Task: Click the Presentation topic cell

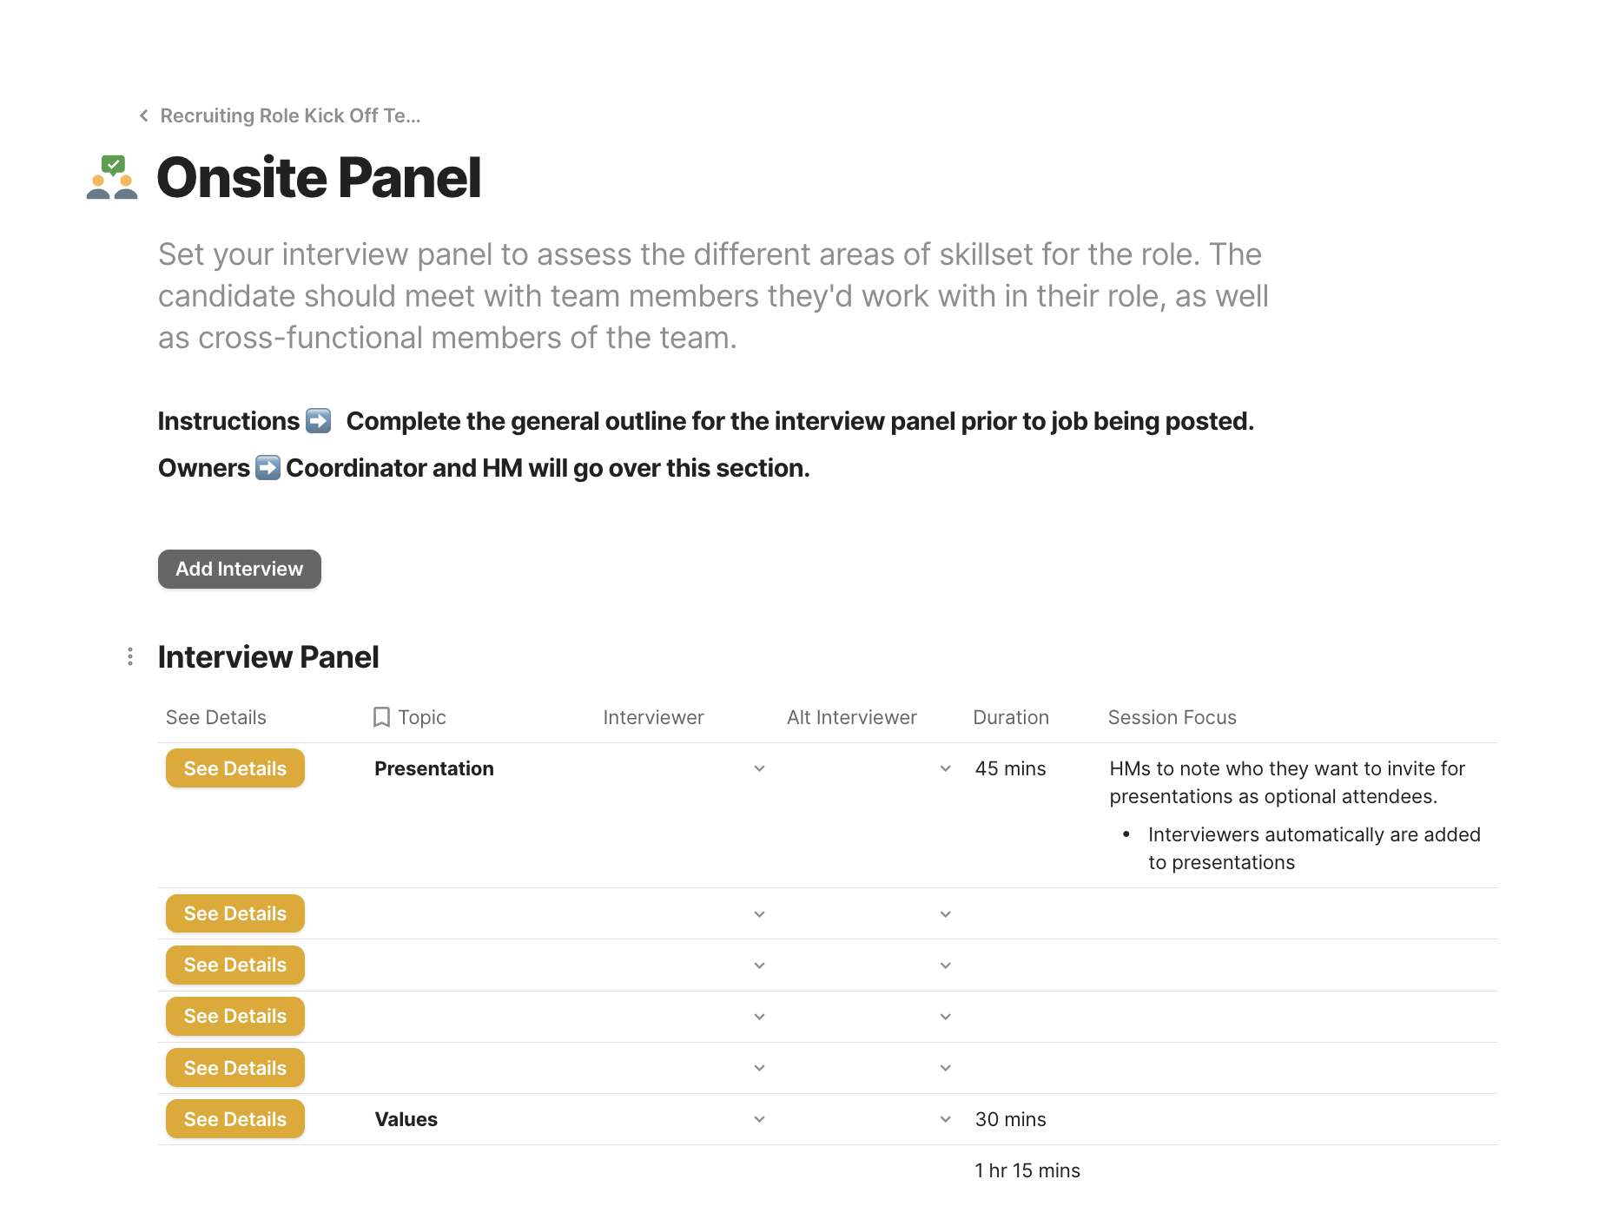Action: [x=434, y=768]
